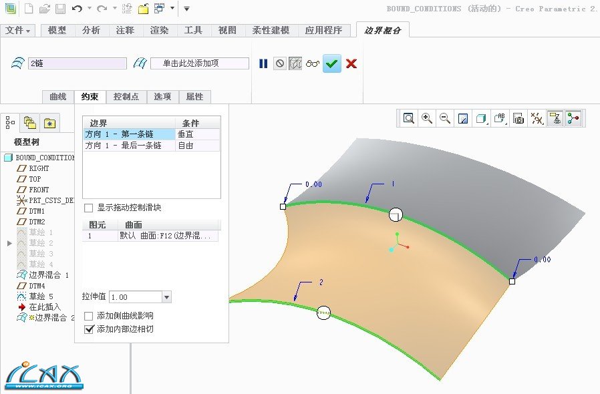Click the saved views AB icon

(x=500, y=118)
